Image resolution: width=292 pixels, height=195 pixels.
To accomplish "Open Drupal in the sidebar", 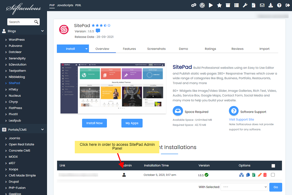I will [14, 182].
